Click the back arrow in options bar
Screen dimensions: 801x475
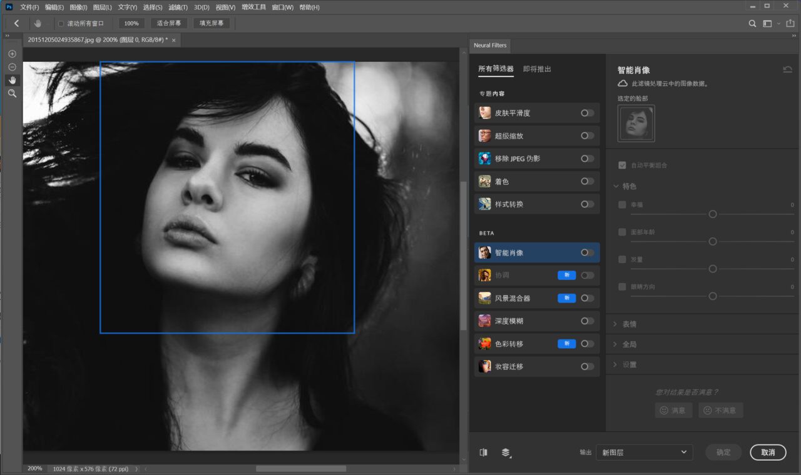click(x=17, y=23)
